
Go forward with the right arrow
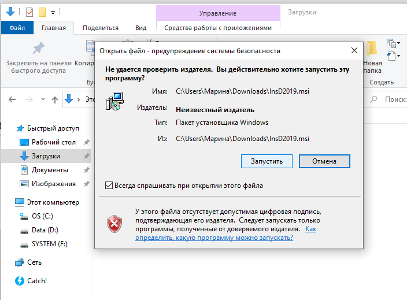(29, 99)
